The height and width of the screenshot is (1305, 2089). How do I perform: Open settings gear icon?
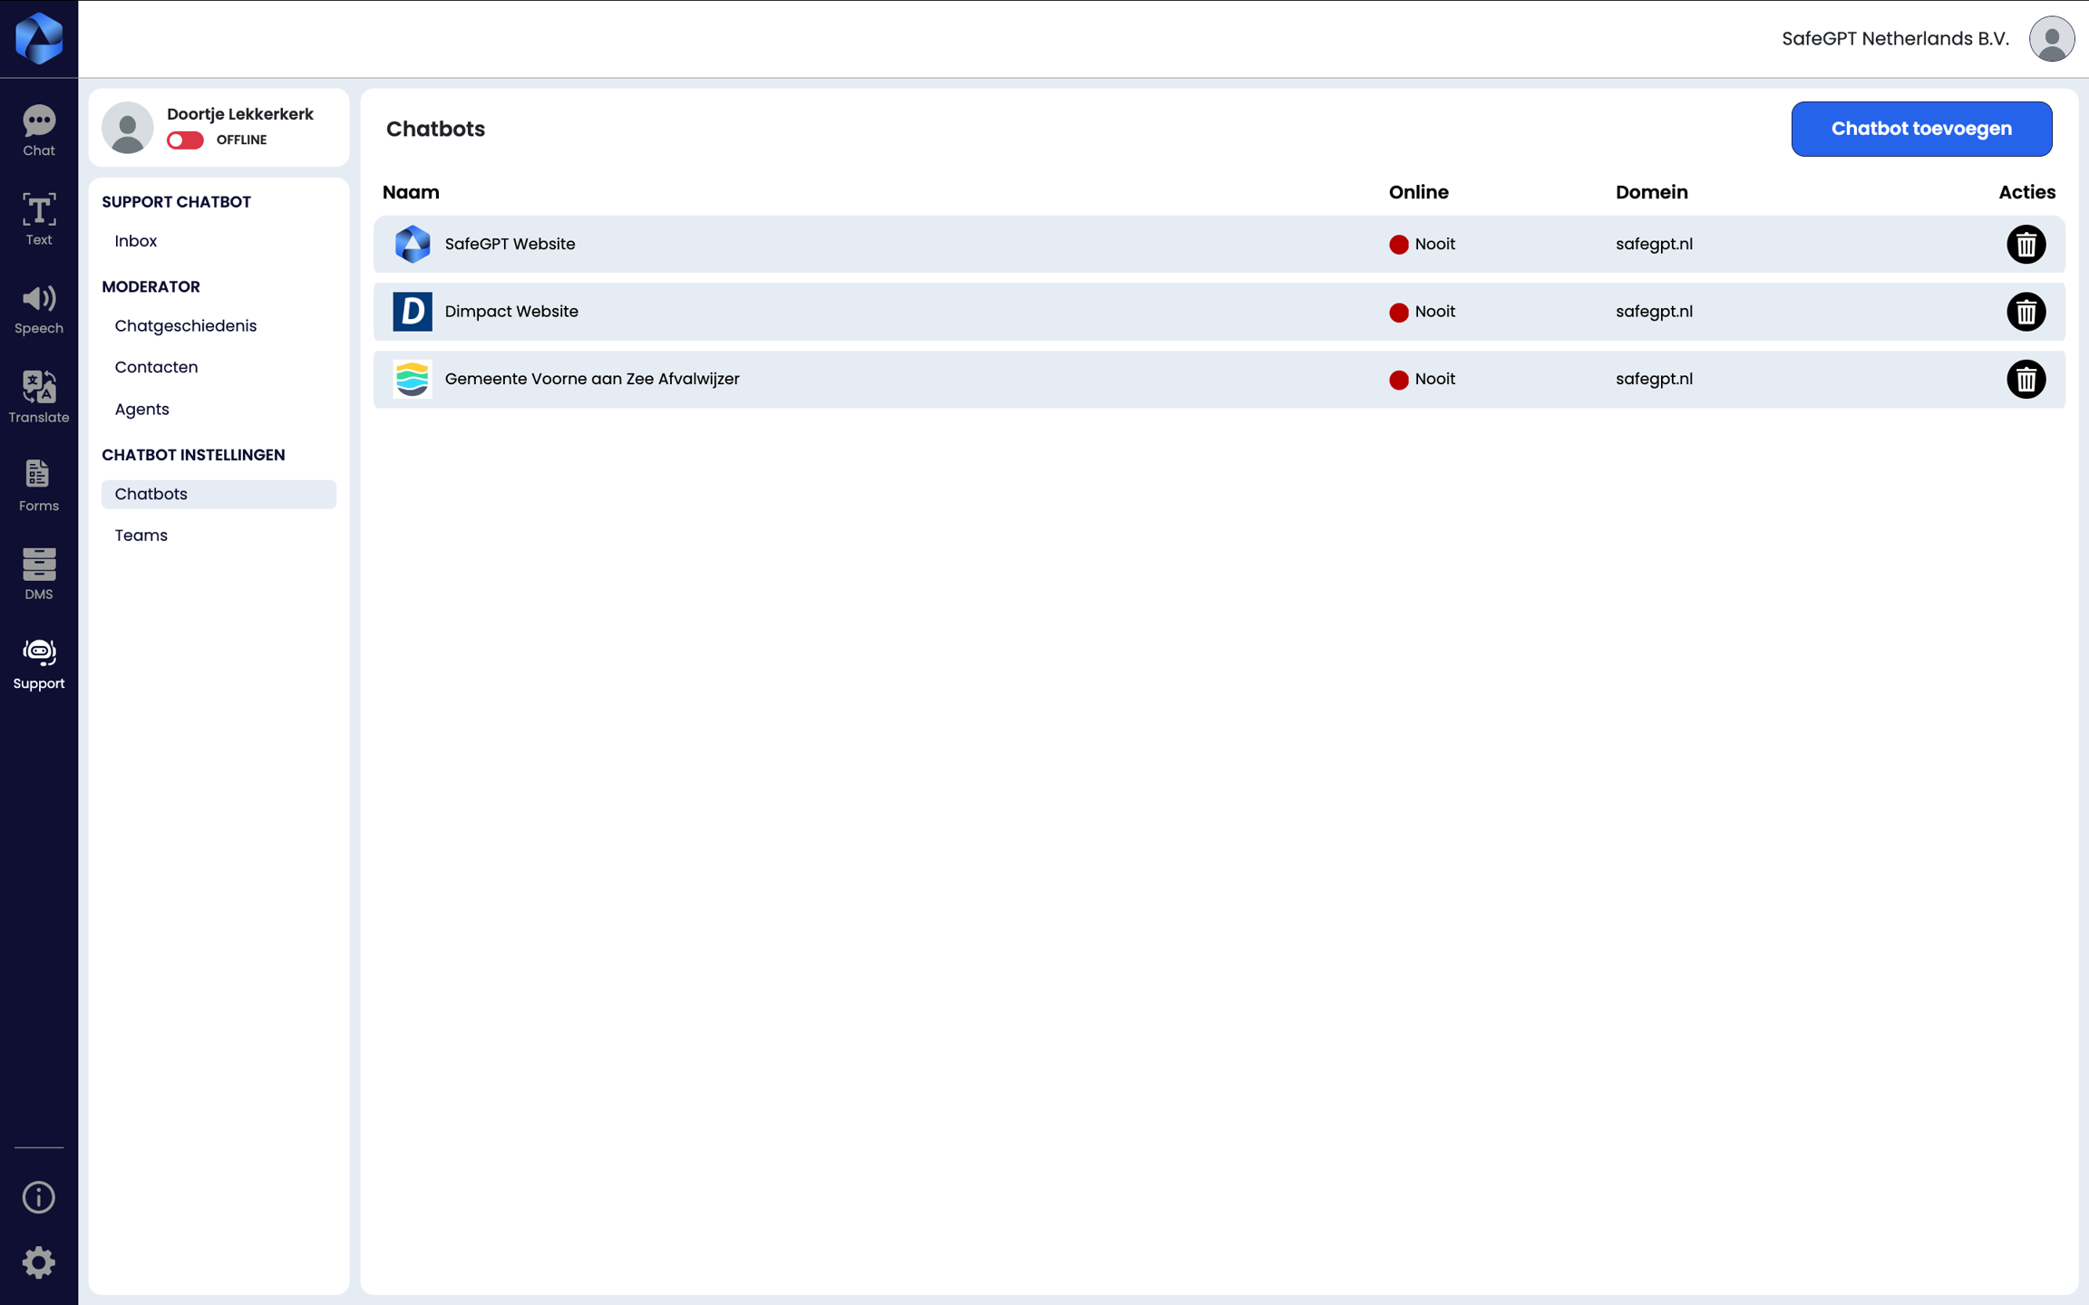pos(38,1262)
